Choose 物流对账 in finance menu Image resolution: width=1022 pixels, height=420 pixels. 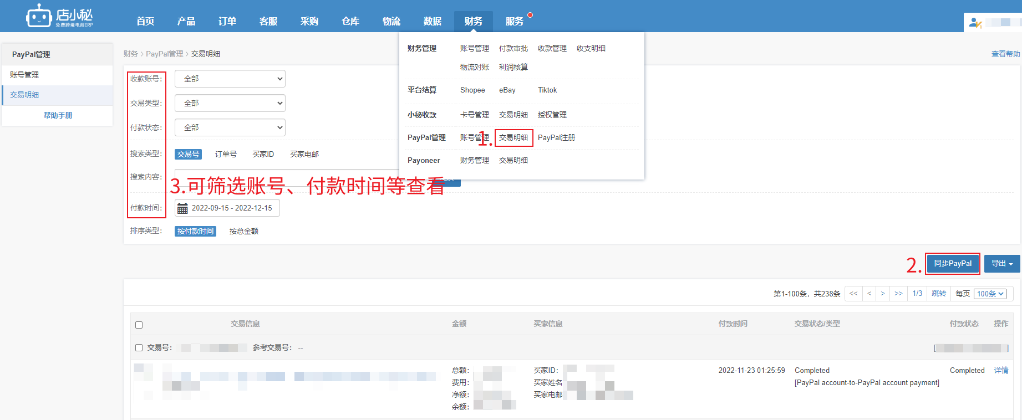tap(475, 67)
